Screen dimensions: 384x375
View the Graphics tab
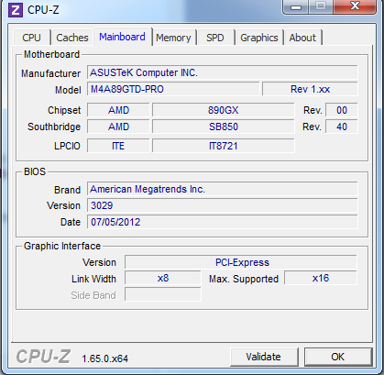coord(259,38)
